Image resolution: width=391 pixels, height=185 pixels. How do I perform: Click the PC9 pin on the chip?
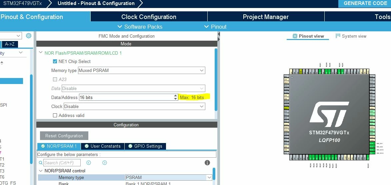click(x=372, y=95)
